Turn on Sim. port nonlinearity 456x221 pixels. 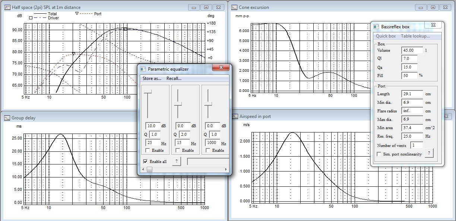point(379,154)
